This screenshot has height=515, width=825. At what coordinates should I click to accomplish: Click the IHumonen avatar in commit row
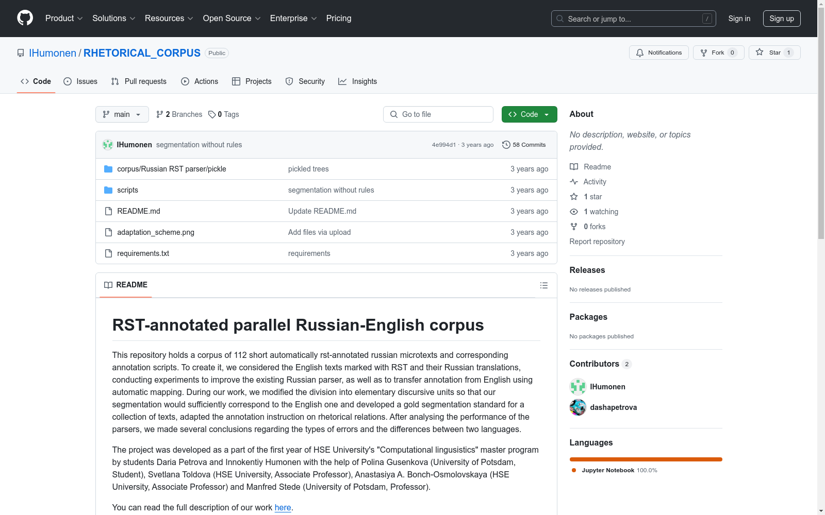(108, 145)
